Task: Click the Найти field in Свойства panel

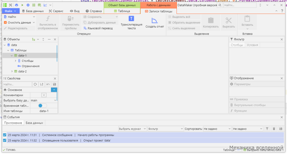Action: click(x=17, y=84)
